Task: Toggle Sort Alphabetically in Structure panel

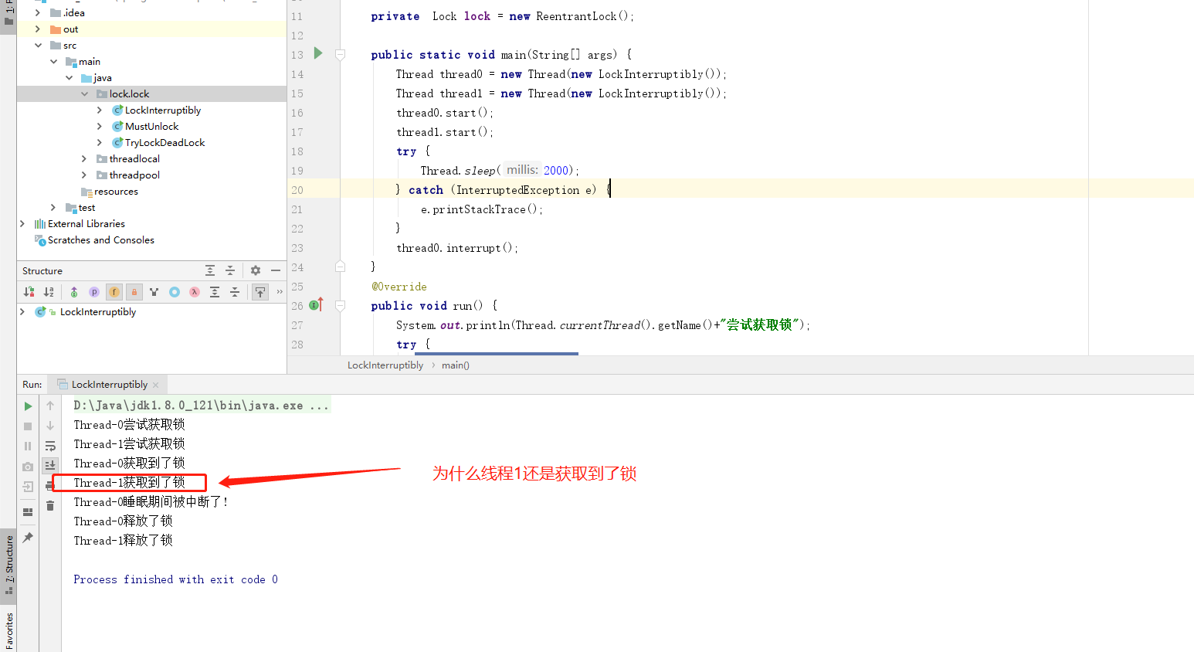Action: point(49,292)
